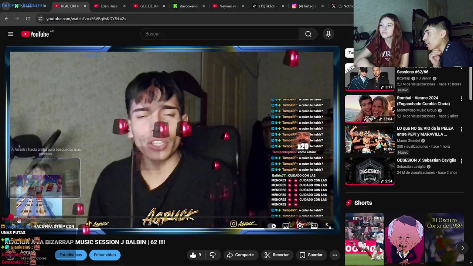This screenshot has width=473, height=266.
Task: Open Estadísticas for this video
Action: [71, 255]
